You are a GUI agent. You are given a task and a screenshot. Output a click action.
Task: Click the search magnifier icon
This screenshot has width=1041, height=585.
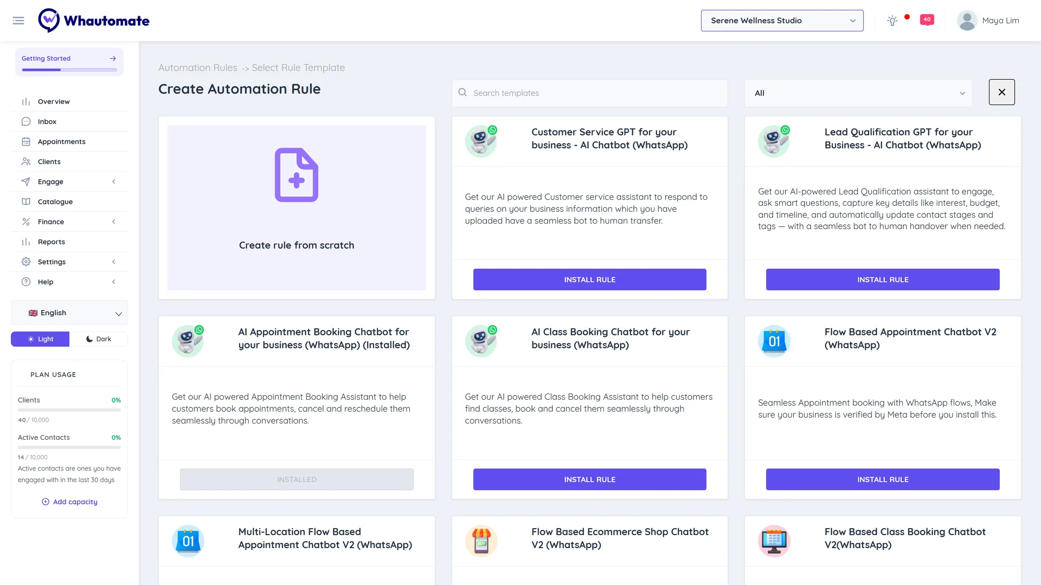(462, 93)
